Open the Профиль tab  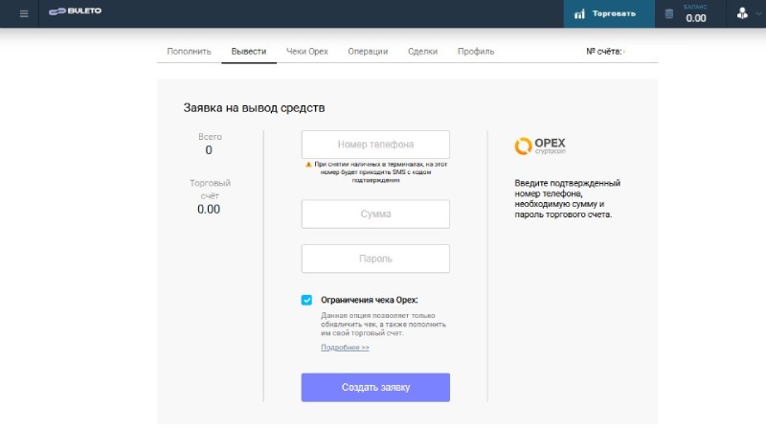476,52
